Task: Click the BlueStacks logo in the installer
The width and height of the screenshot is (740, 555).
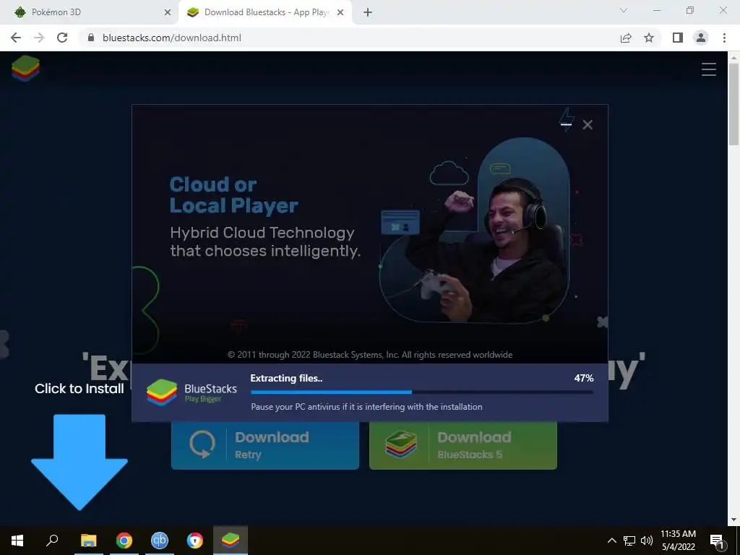Action: click(162, 392)
